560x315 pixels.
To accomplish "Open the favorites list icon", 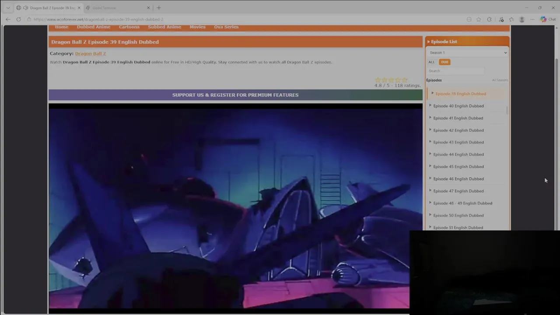I will click(x=511, y=19).
